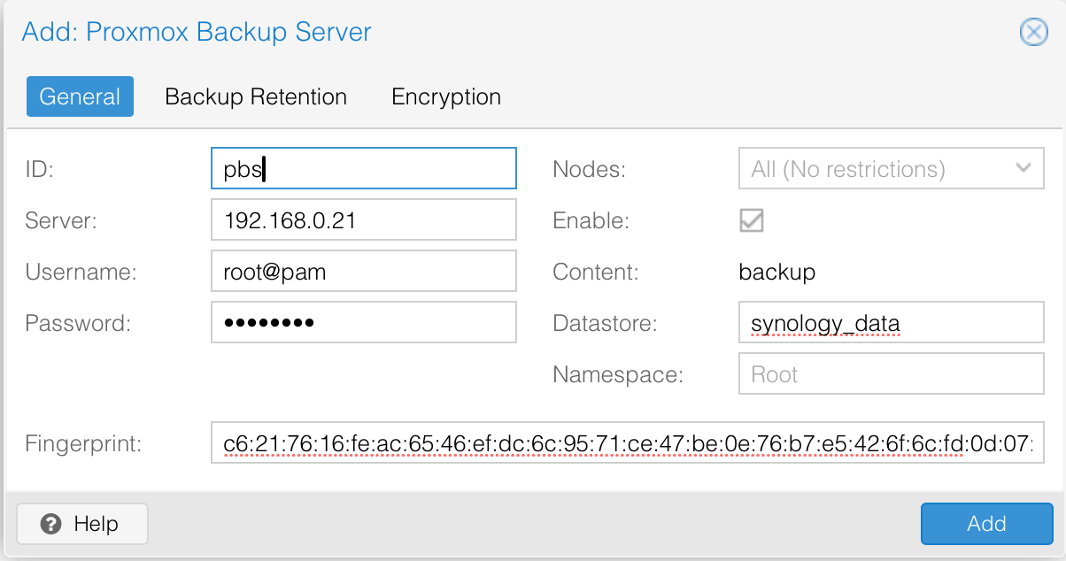
Task: Click the 'Password:' label
Action: click(x=78, y=324)
